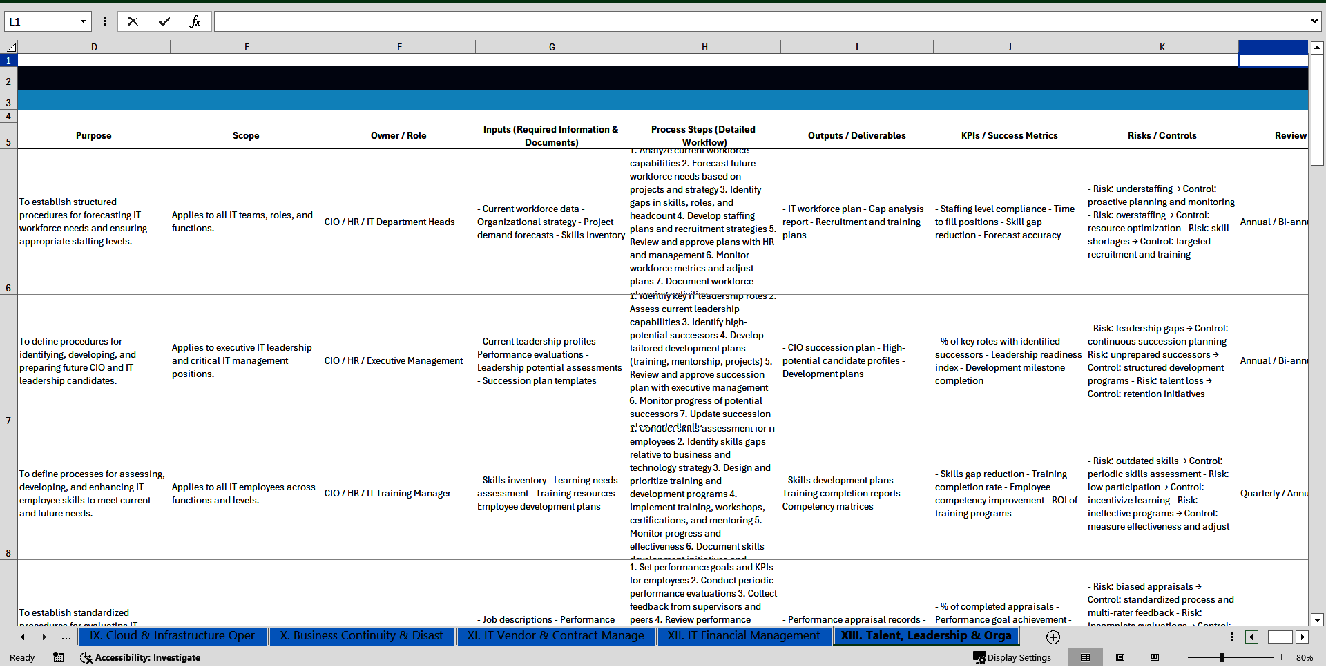This screenshot has height=667, width=1326.
Task: Open Display Settings in the status bar
Action: click(1012, 657)
